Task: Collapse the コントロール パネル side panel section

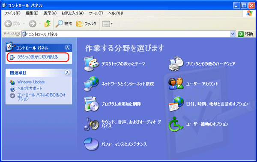Action: click(x=68, y=47)
